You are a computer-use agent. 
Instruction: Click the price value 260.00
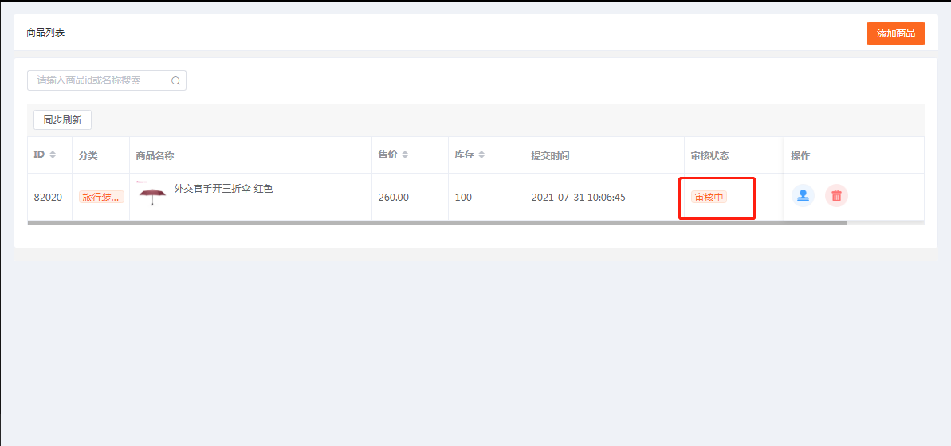(x=394, y=198)
